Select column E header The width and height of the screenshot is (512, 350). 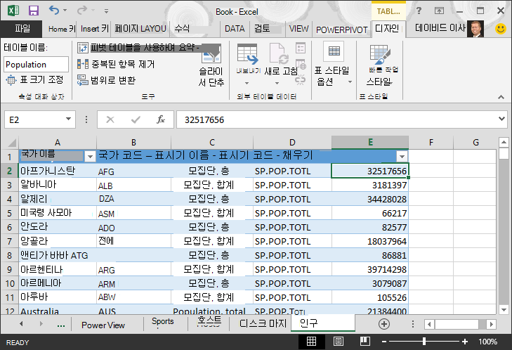coord(370,143)
